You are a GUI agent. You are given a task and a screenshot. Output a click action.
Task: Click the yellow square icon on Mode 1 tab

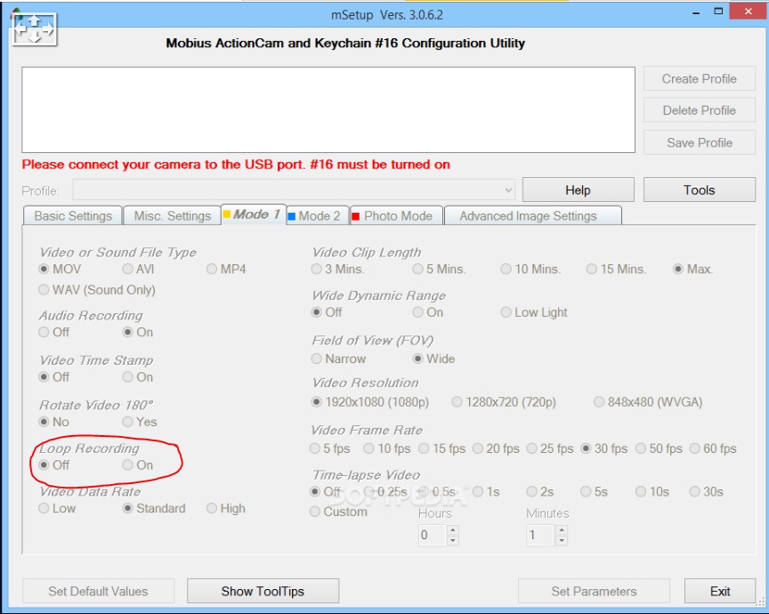pos(226,214)
